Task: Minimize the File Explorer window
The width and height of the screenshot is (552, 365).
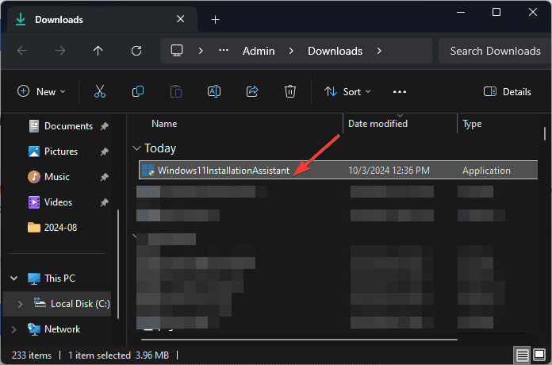Action: click(x=461, y=13)
